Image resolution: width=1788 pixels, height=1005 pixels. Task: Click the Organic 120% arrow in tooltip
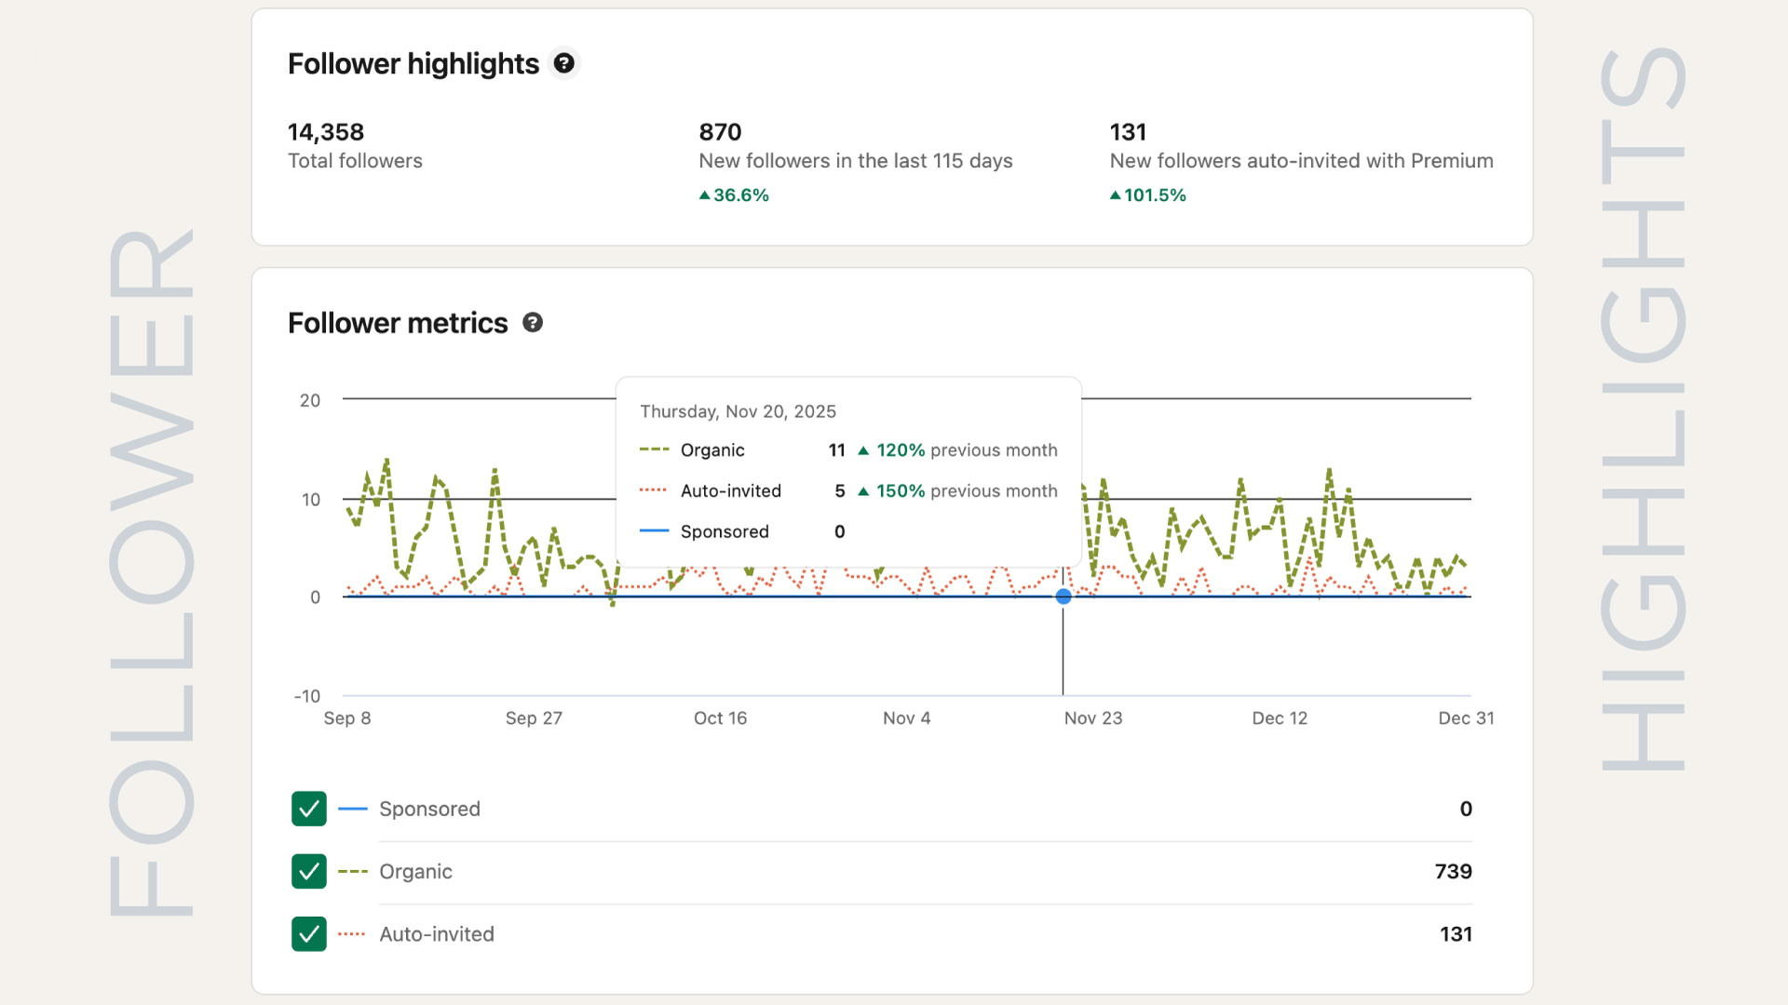[863, 450]
